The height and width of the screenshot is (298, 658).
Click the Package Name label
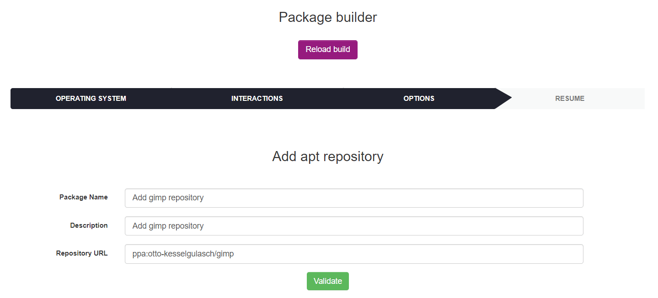pos(83,197)
